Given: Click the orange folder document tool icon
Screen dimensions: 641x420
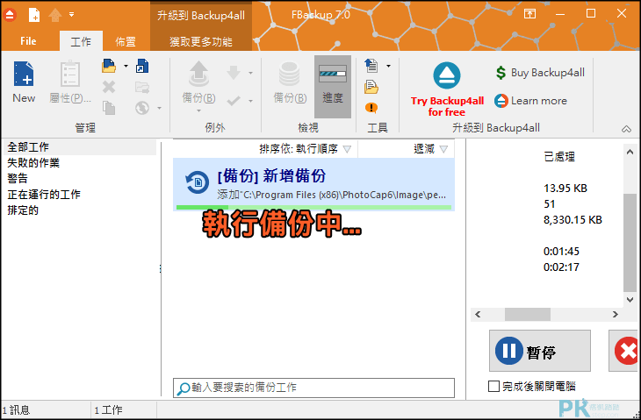Looking at the screenshot, I should (371, 87).
